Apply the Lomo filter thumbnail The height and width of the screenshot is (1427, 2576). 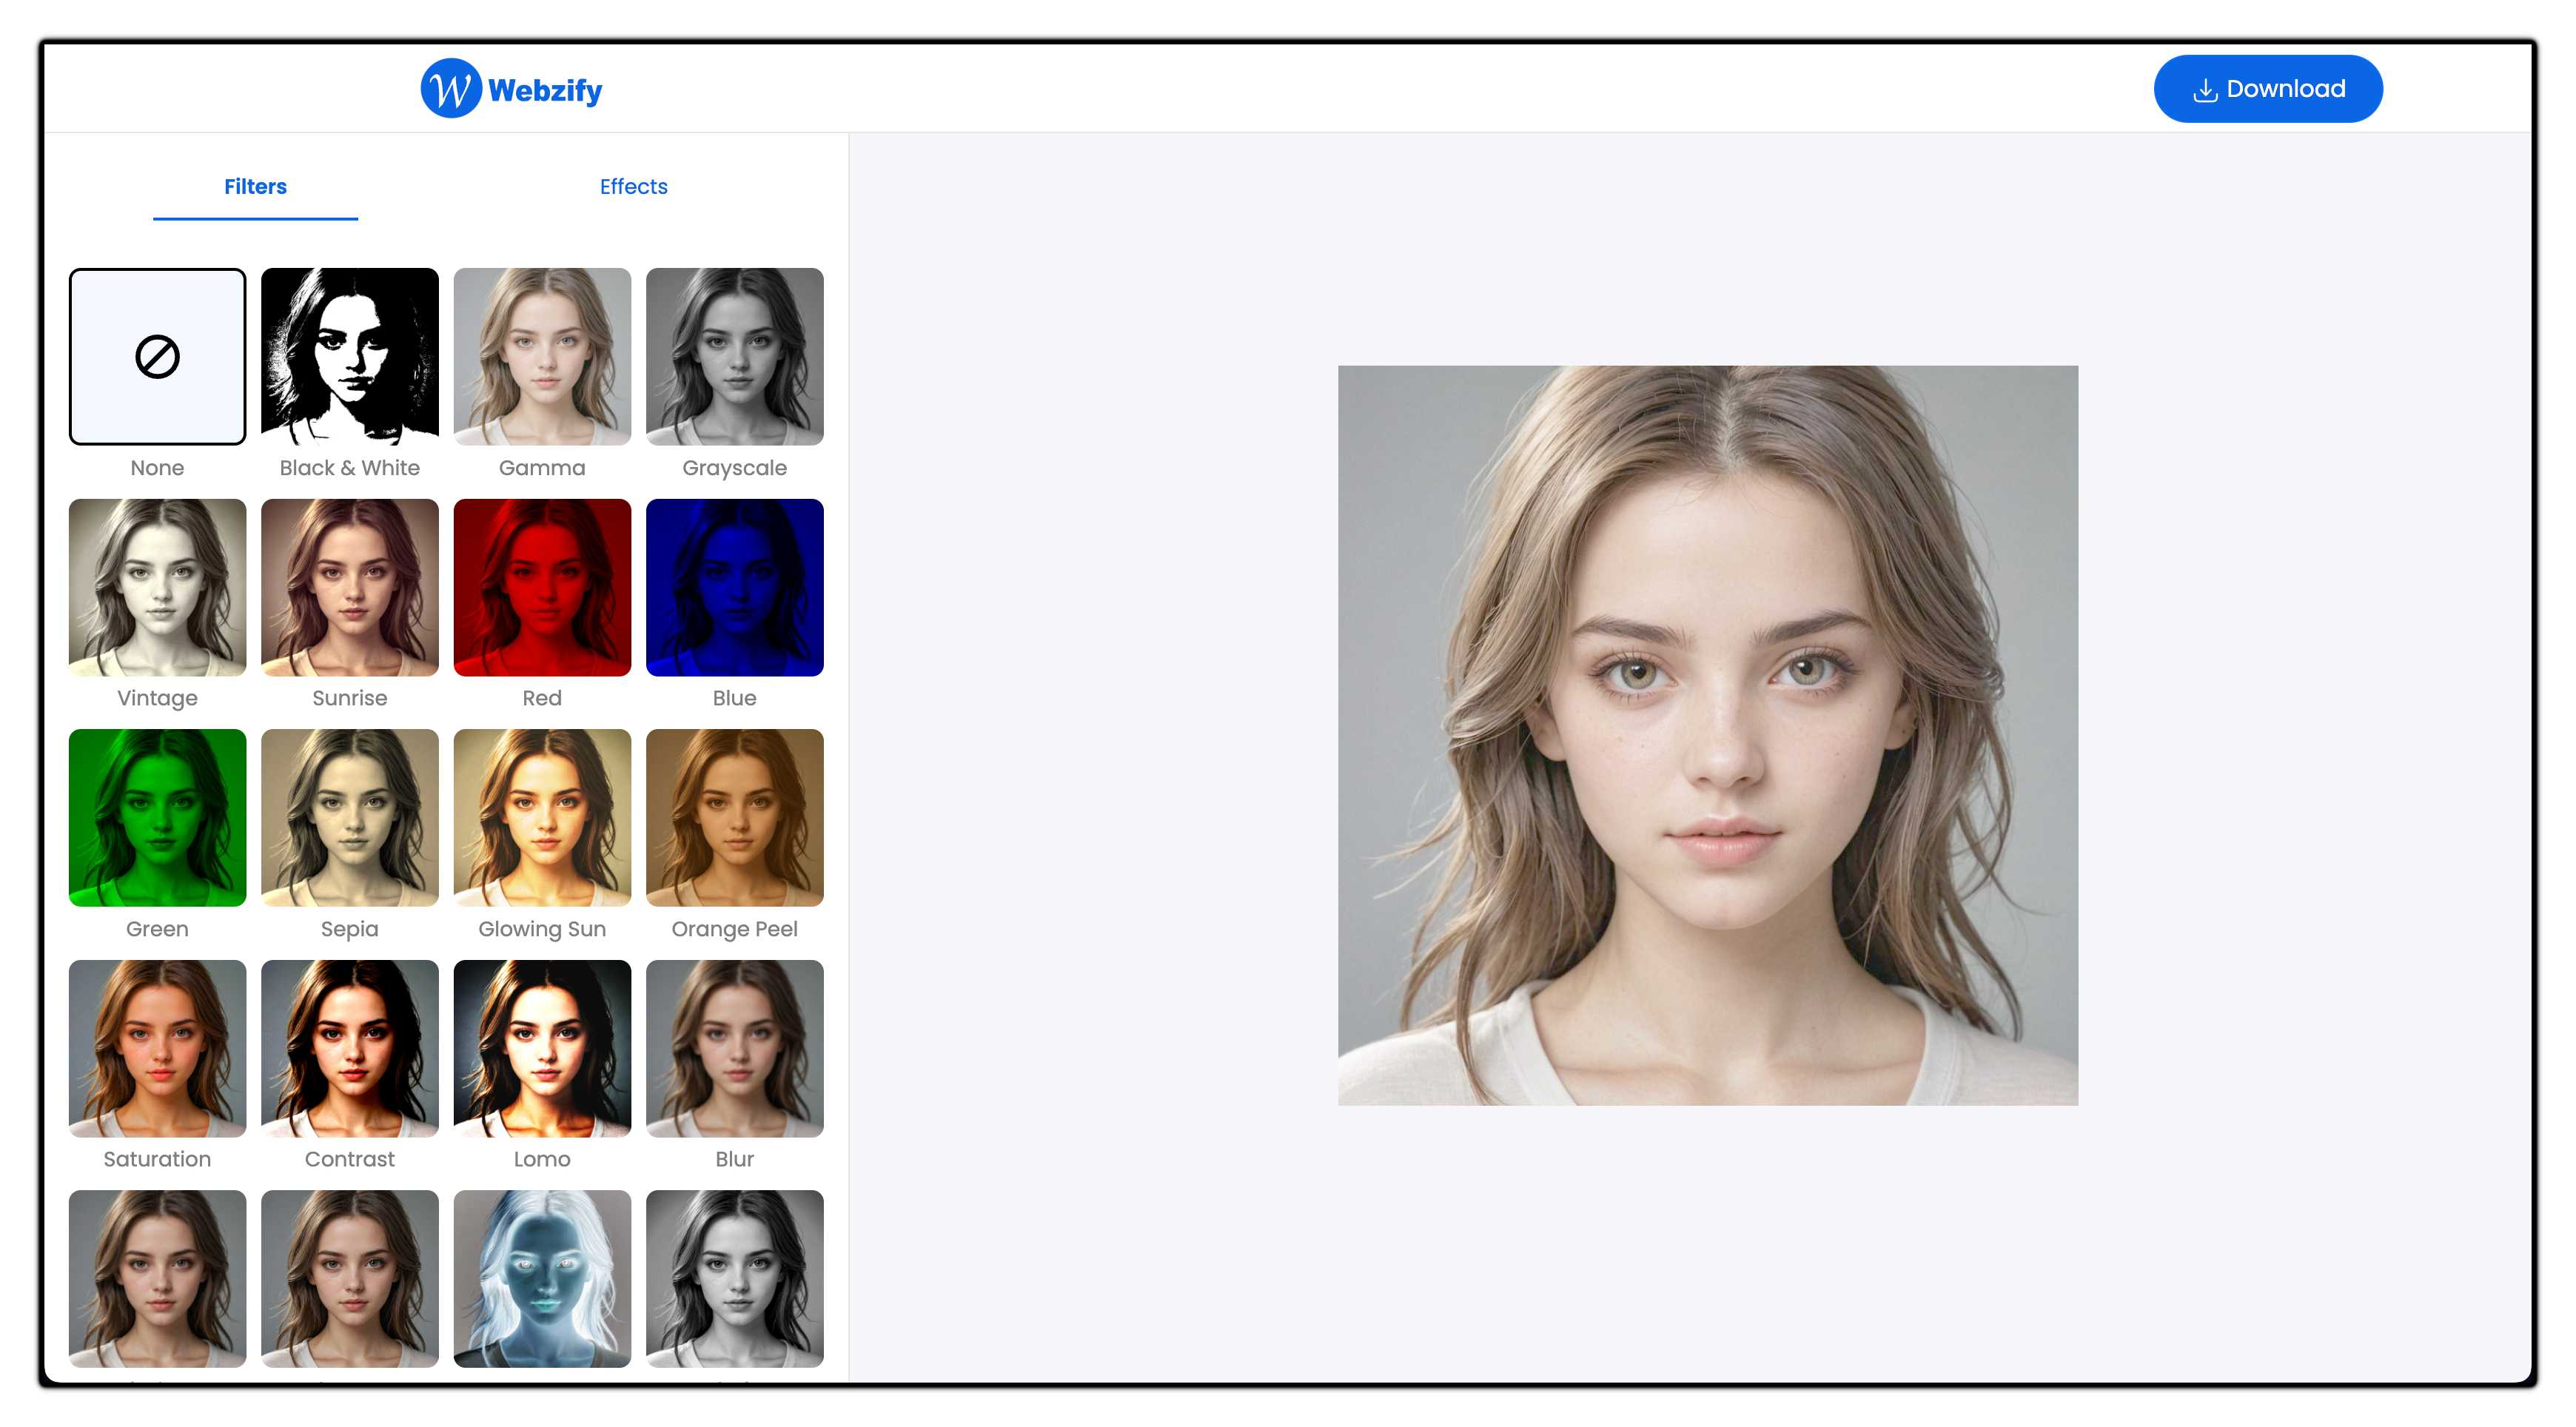(542, 1048)
